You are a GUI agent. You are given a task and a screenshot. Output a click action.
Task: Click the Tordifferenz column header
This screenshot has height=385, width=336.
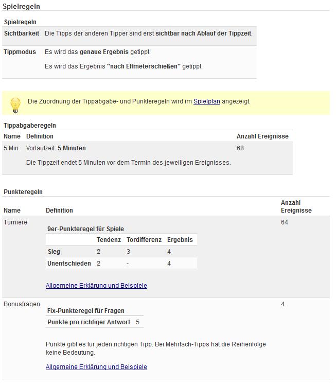144,240
